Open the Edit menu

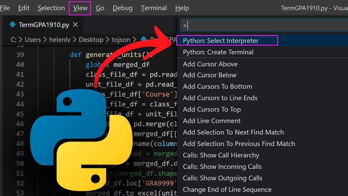tap(24, 8)
